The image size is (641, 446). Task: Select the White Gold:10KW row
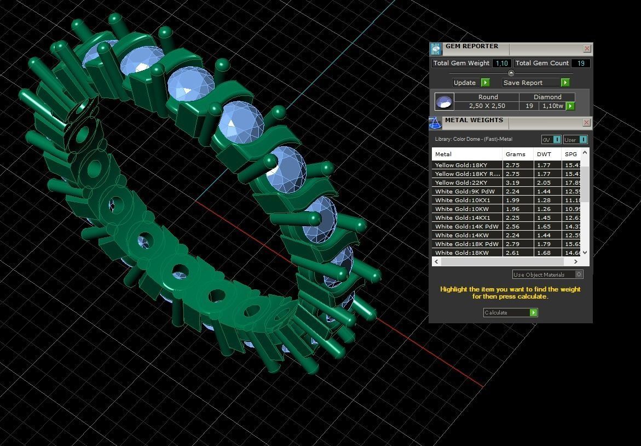tap(506, 209)
